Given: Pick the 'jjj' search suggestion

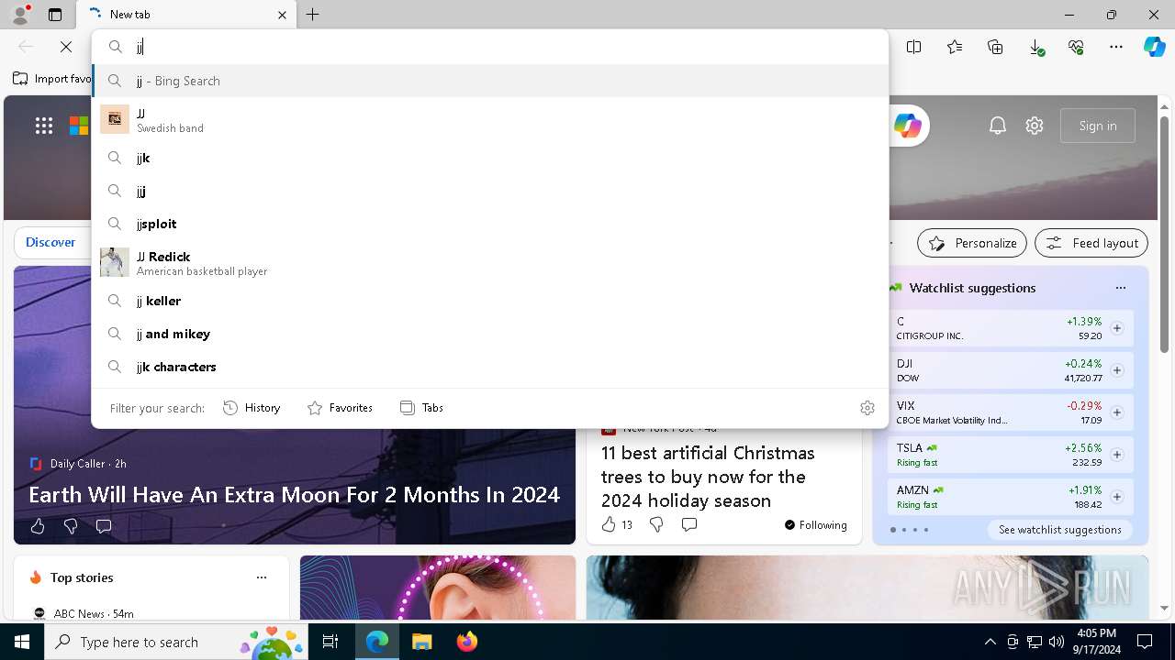Looking at the screenshot, I should click(x=490, y=191).
